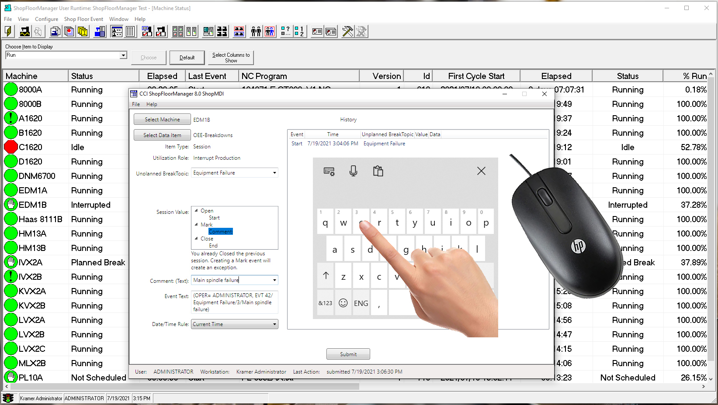Open Help menu in ShopMDI dialog
Image resolution: width=718 pixels, height=405 pixels.
(x=152, y=104)
